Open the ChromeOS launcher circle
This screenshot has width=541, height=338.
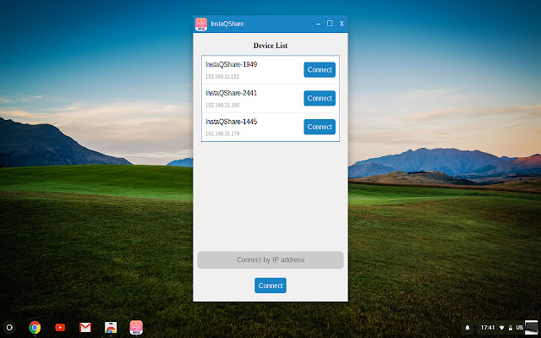tap(9, 327)
